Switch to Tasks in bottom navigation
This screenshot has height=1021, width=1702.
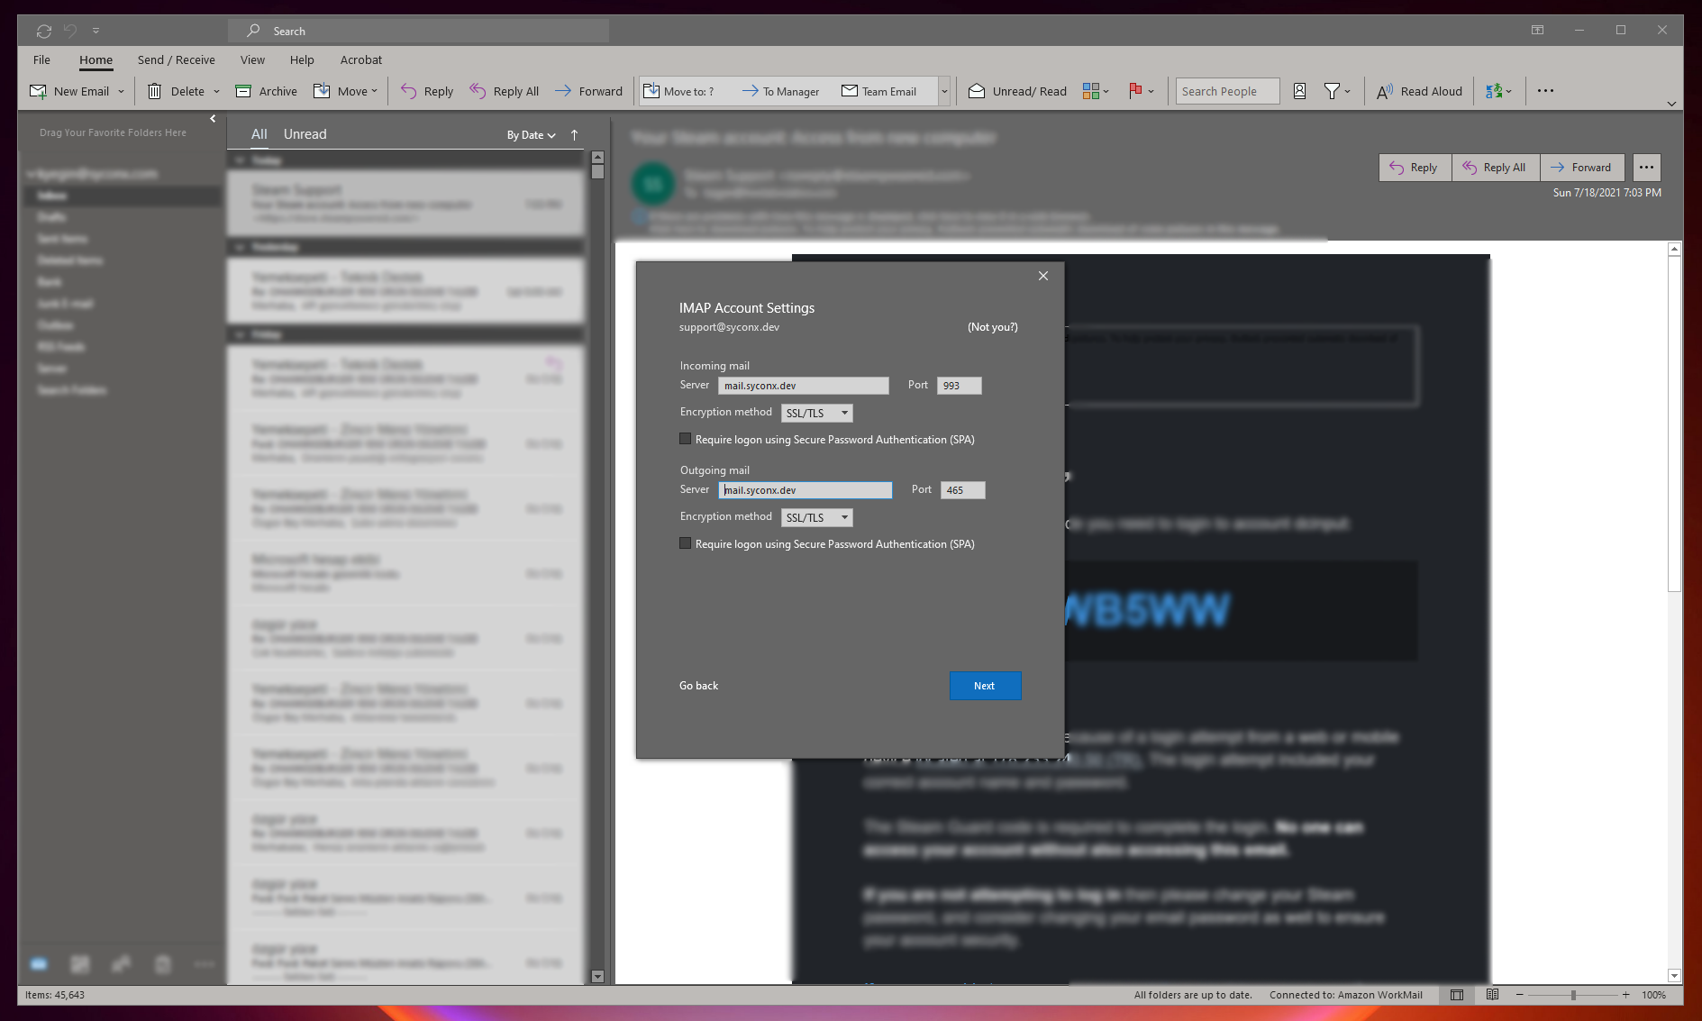163,965
